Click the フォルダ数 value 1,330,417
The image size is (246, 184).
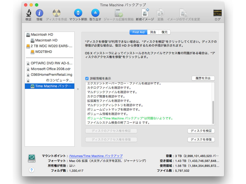click(76, 171)
